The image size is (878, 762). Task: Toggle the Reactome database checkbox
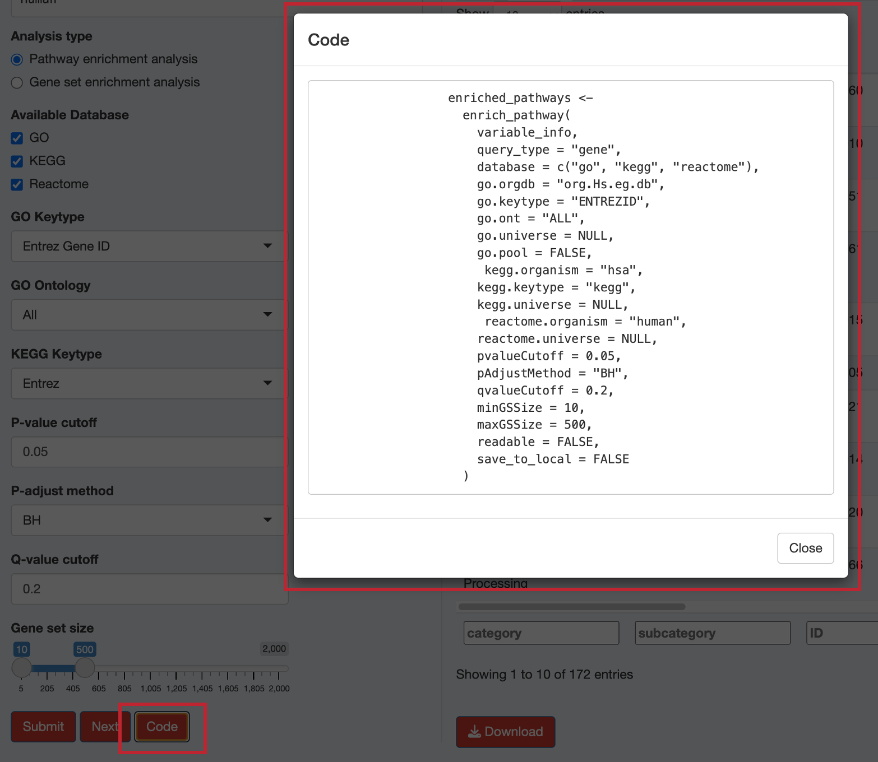click(x=17, y=184)
